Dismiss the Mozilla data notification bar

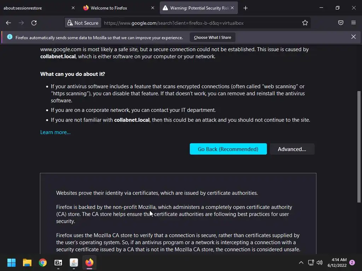(354, 37)
